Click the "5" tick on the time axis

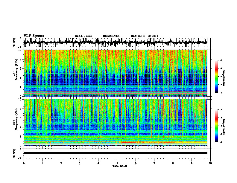117,163
